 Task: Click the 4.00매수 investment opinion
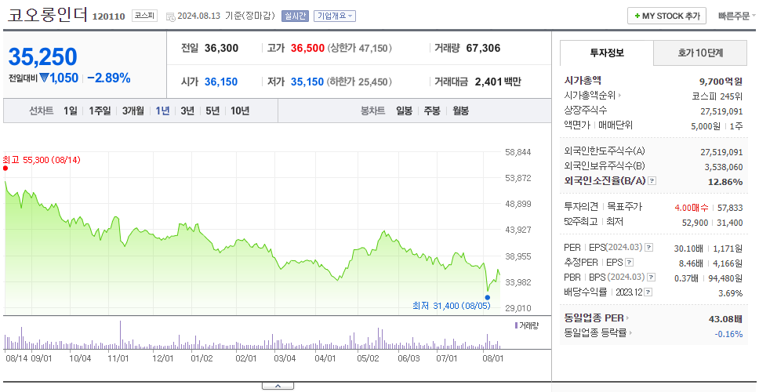pyautogui.click(x=692, y=208)
